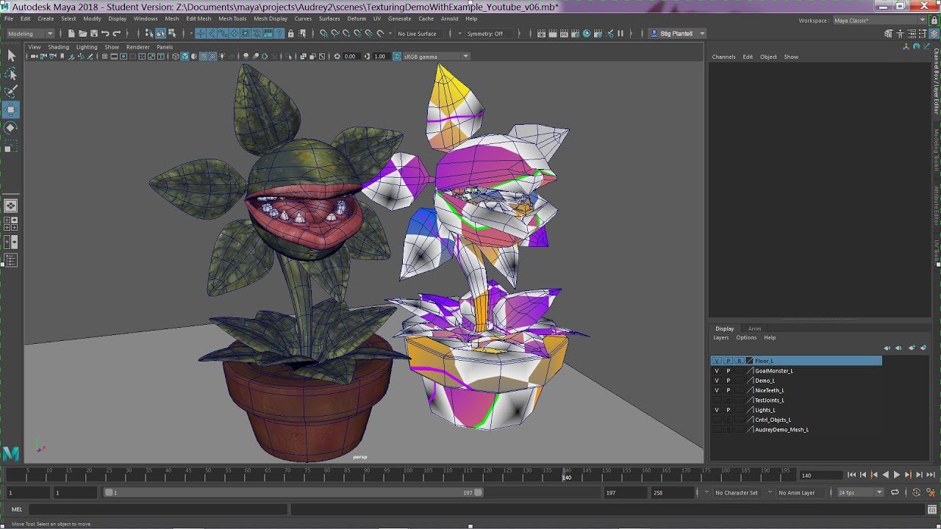Open the Modeling menu set dropdown
The width and height of the screenshot is (941, 529).
[29, 33]
